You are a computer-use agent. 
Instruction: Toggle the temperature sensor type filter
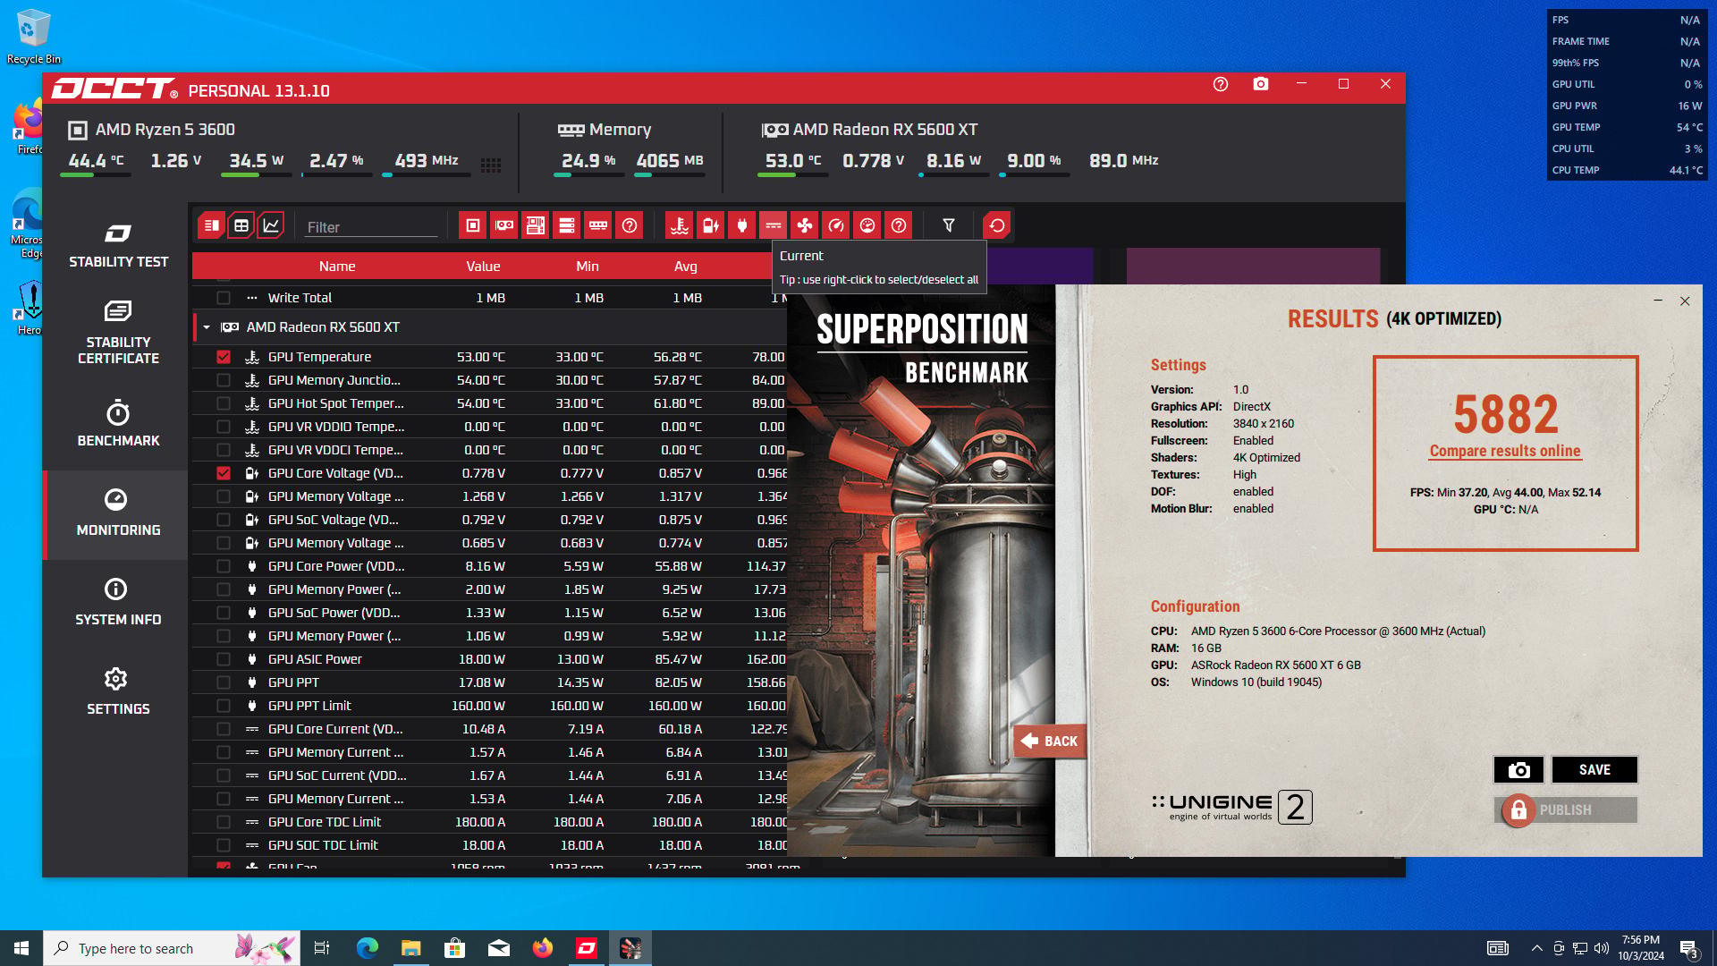(x=680, y=226)
